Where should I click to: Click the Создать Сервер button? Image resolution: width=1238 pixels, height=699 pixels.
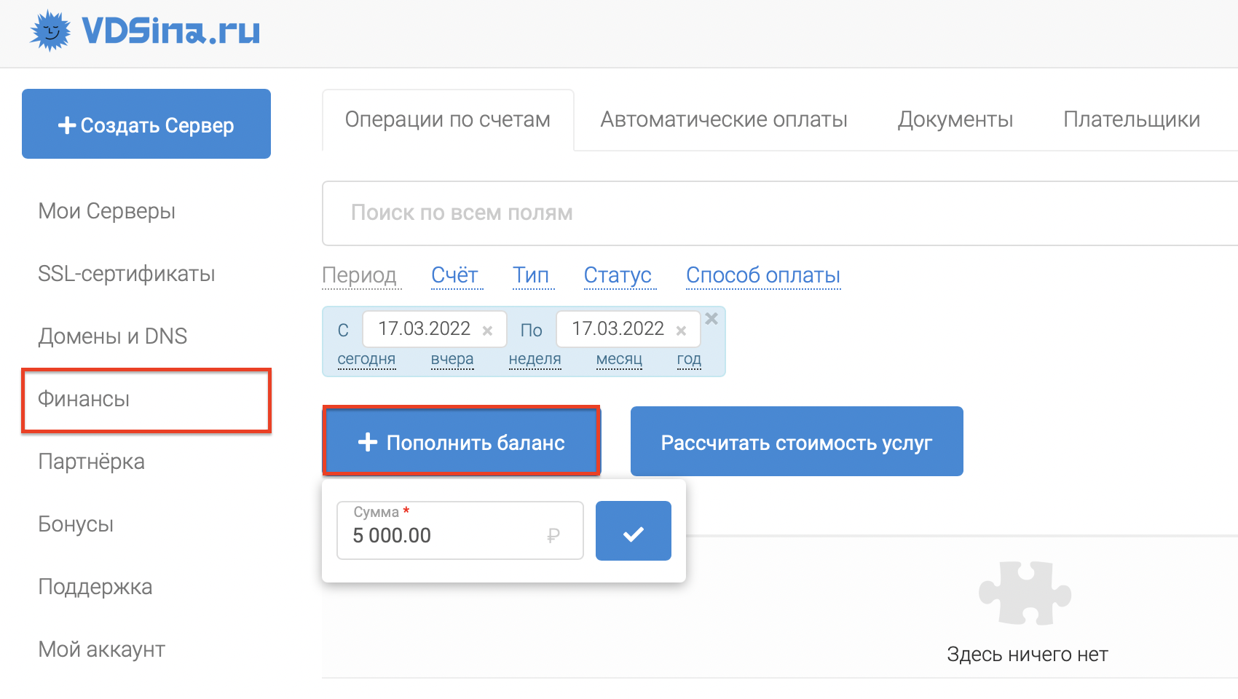point(146,124)
